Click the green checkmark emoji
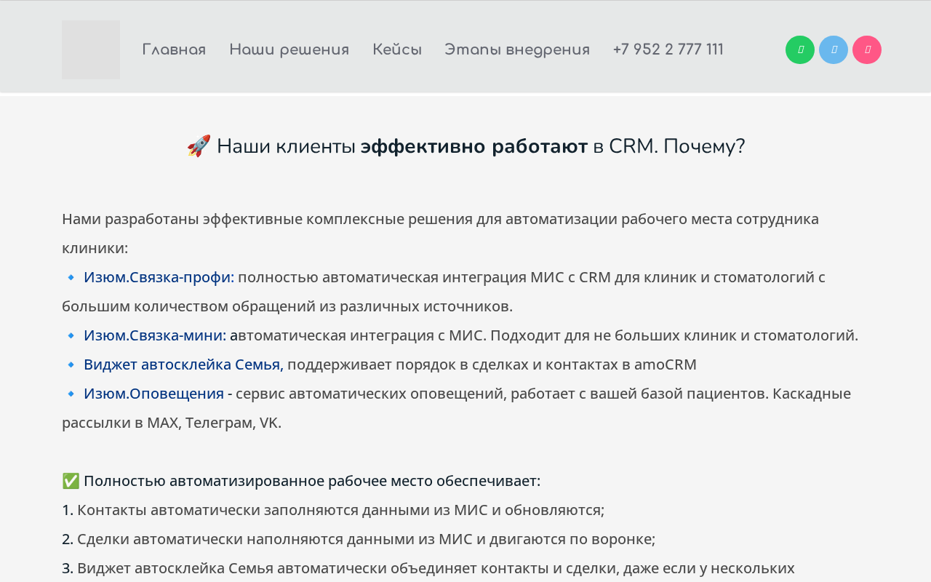931x582 pixels. coord(71,481)
